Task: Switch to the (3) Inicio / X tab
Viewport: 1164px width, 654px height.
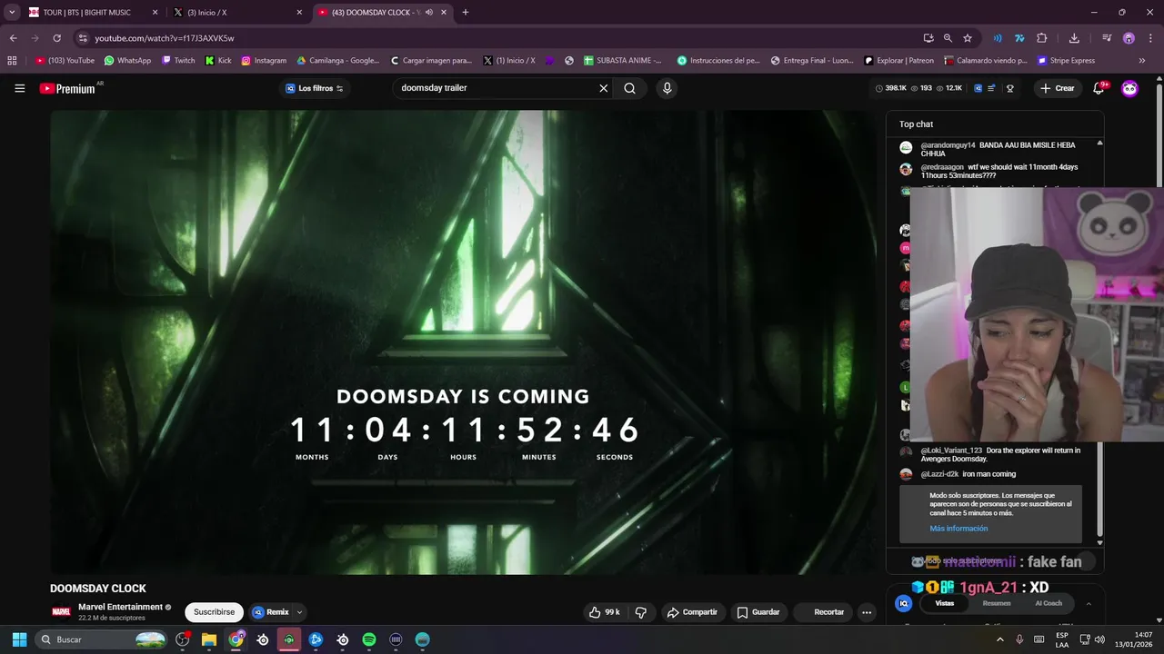Action: [238, 13]
